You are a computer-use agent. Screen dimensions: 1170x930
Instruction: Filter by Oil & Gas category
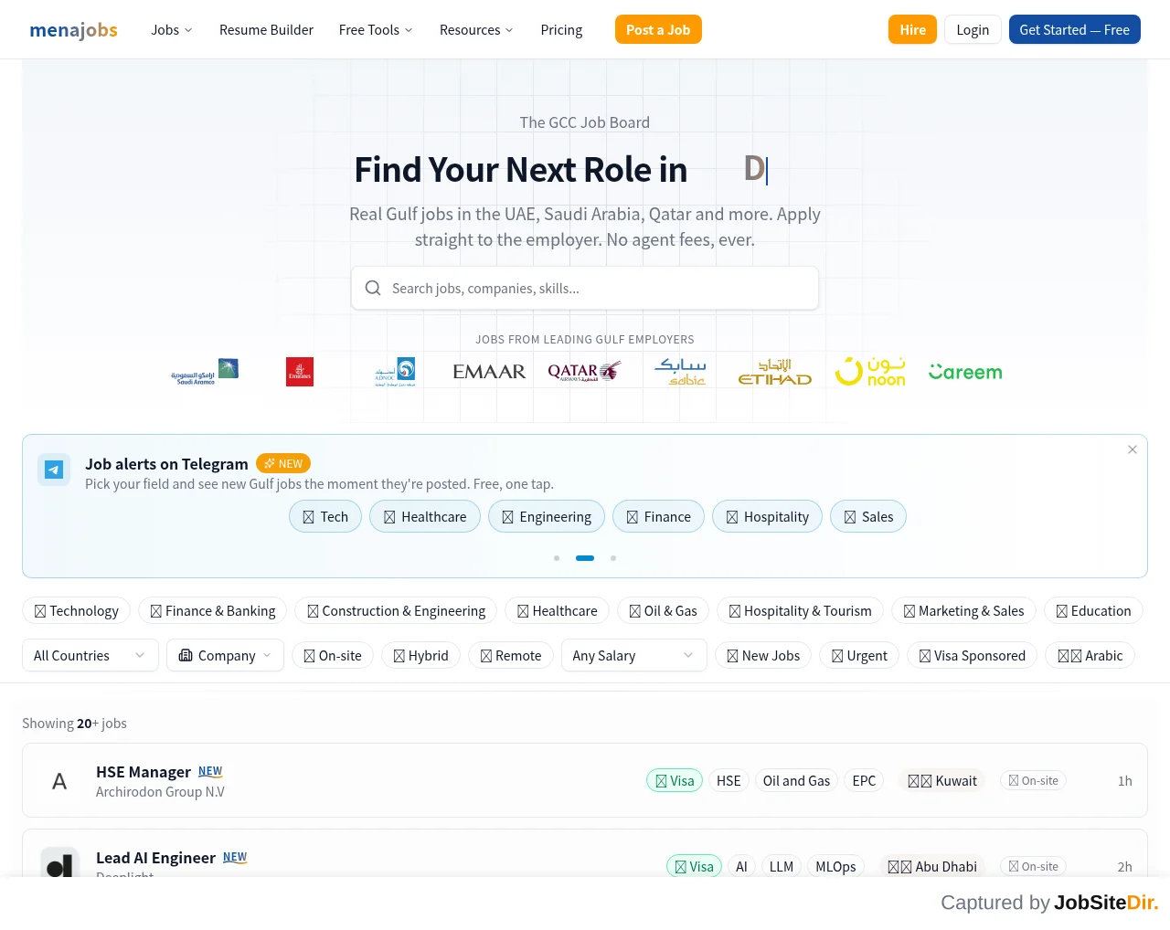point(663,611)
